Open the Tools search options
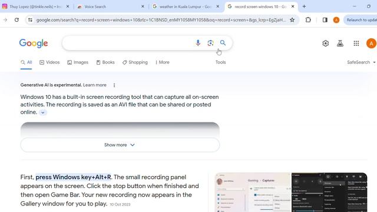This screenshot has height=212, width=377. tap(220, 62)
